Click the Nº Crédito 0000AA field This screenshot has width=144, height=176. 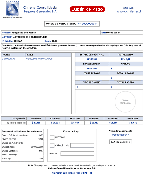(x=22, y=41)
